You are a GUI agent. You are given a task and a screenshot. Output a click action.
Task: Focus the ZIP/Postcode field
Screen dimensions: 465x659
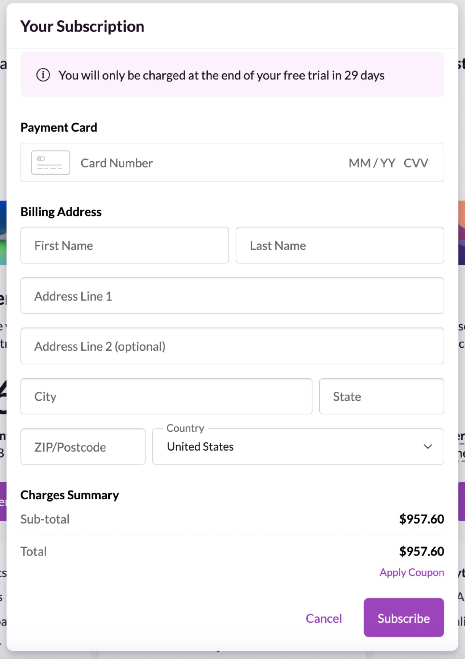tap(83, 447)
